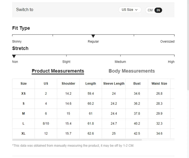Screen dimensions: 189x158
Task: Select the S size row
Action: [x=23, y=103]
